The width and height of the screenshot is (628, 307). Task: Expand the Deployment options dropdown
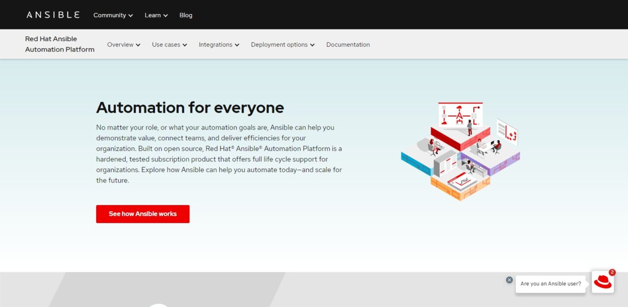tap(283, 45)
